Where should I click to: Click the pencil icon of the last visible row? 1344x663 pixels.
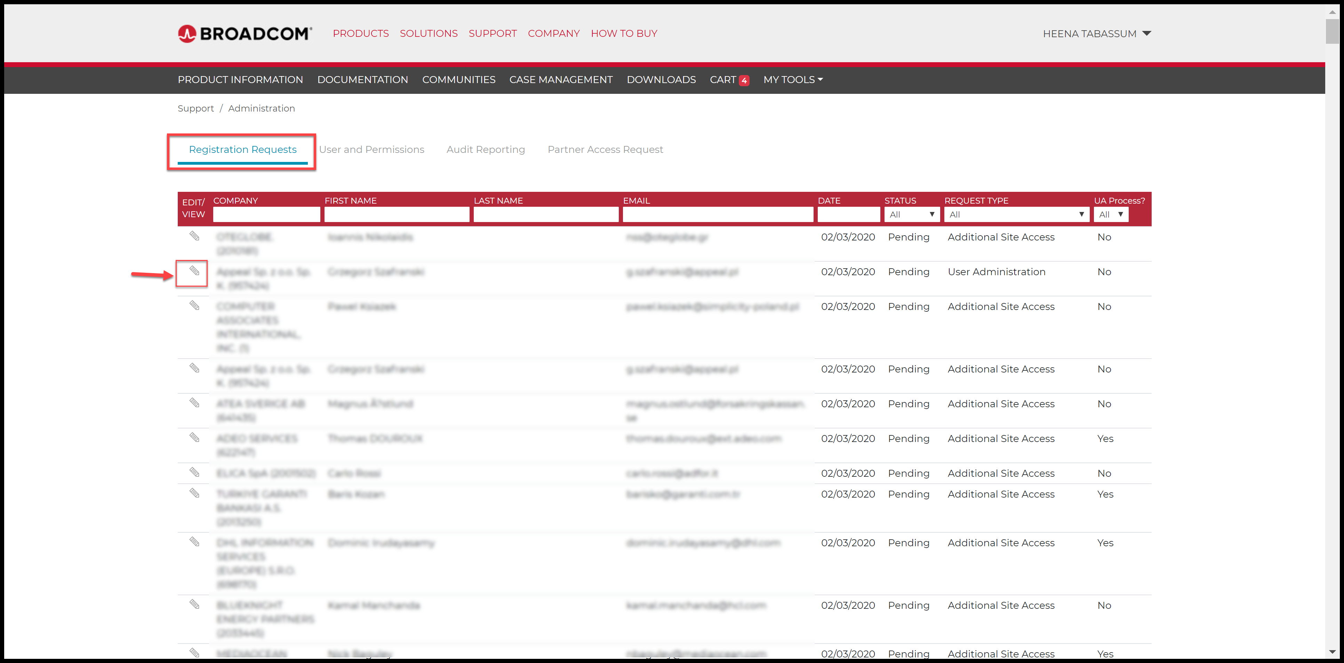[194, 653]
